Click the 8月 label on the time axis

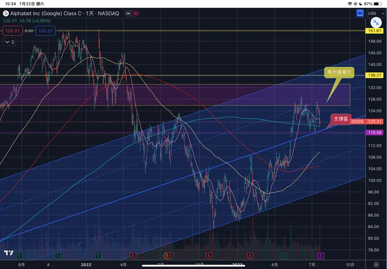coord(21,265)
